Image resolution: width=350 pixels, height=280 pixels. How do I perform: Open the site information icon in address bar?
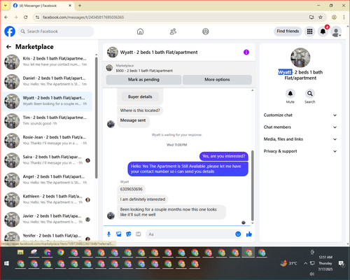pyautogui.click(x=37, y=17)
